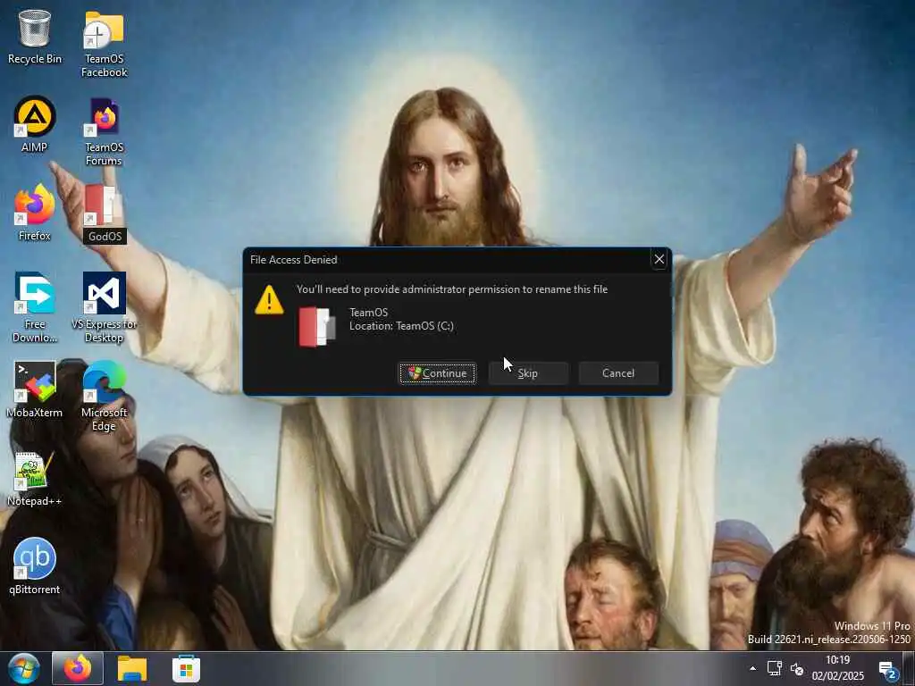The image size is (915, 686).
Task: Open the TeamOS Facebook shortcut
Action: tap(104, 45)
